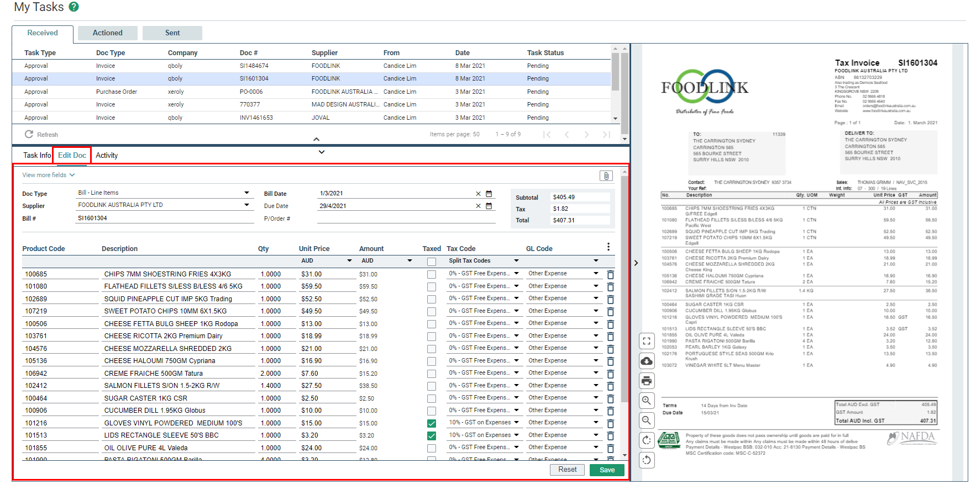Open GL Code dropdown for CHEESE HALOUMI line
The width and height of the screenshot is (976, 490).
pyautogui.click(x=596, y=361)
